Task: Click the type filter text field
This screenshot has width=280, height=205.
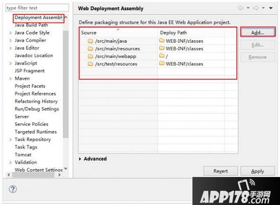Action: tap(37, 8)
